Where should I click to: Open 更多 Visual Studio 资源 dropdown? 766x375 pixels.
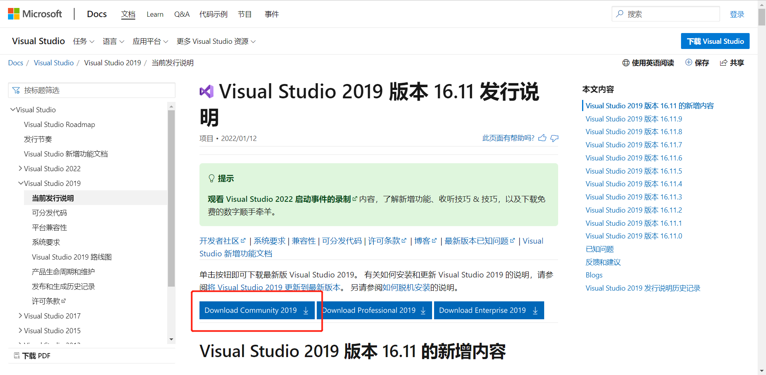point(216,41)
